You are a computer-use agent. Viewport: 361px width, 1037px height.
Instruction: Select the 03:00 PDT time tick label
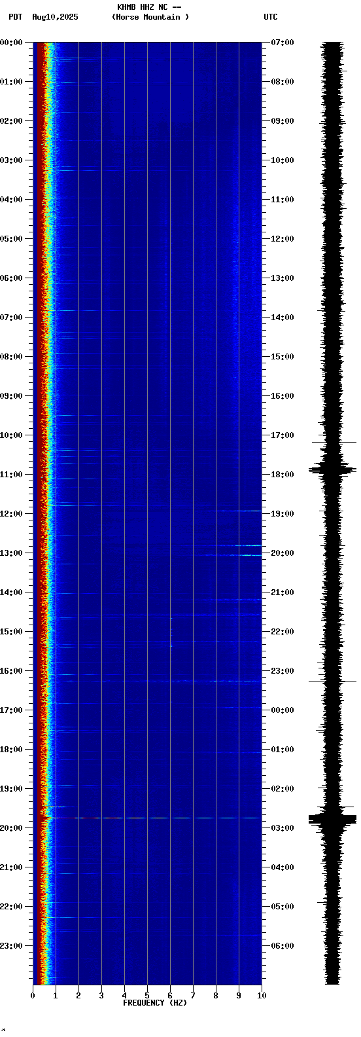pos(12,160)
